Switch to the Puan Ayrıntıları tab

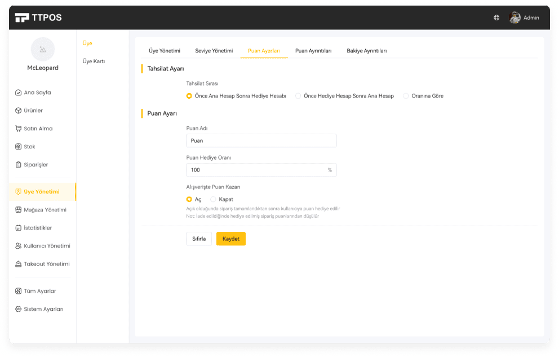(313, 51)
